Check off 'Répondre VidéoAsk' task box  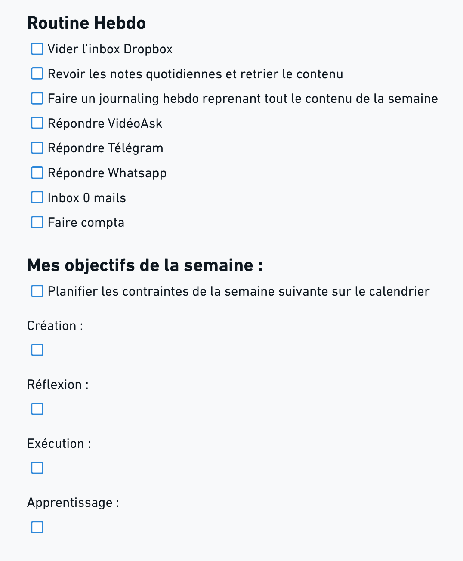click(x=37, y=123)
